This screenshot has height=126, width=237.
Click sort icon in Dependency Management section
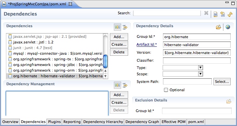click(x=125, y=85)
